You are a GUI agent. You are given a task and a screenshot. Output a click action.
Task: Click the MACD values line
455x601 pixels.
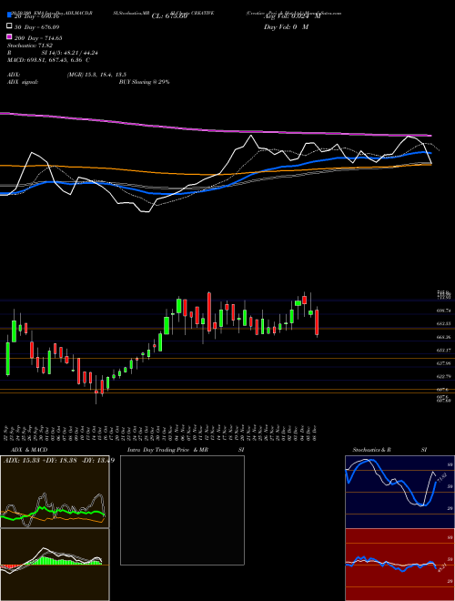48,60
